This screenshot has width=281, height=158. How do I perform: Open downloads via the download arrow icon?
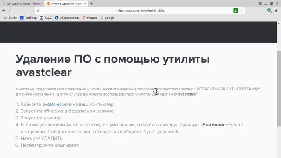tap(276, 11)
